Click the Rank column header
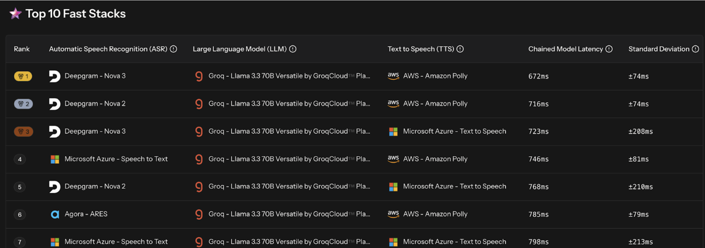Screen dimensions: 705x248 pos(22,49)
